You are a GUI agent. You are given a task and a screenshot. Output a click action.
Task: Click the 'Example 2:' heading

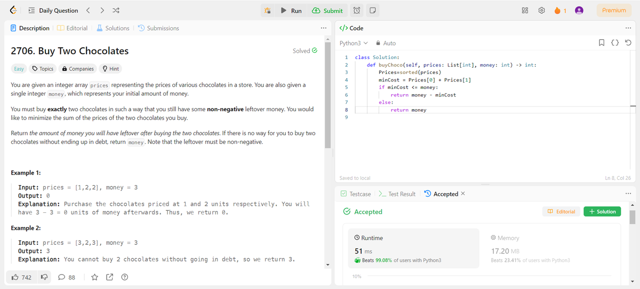coord(26,228)
